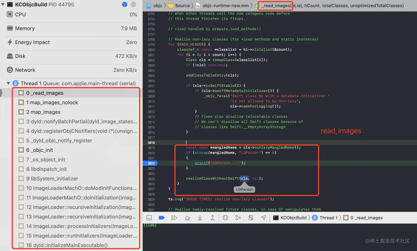Open objc project in jump bar
The image size is (417, 251).
[x=154, y=6]
